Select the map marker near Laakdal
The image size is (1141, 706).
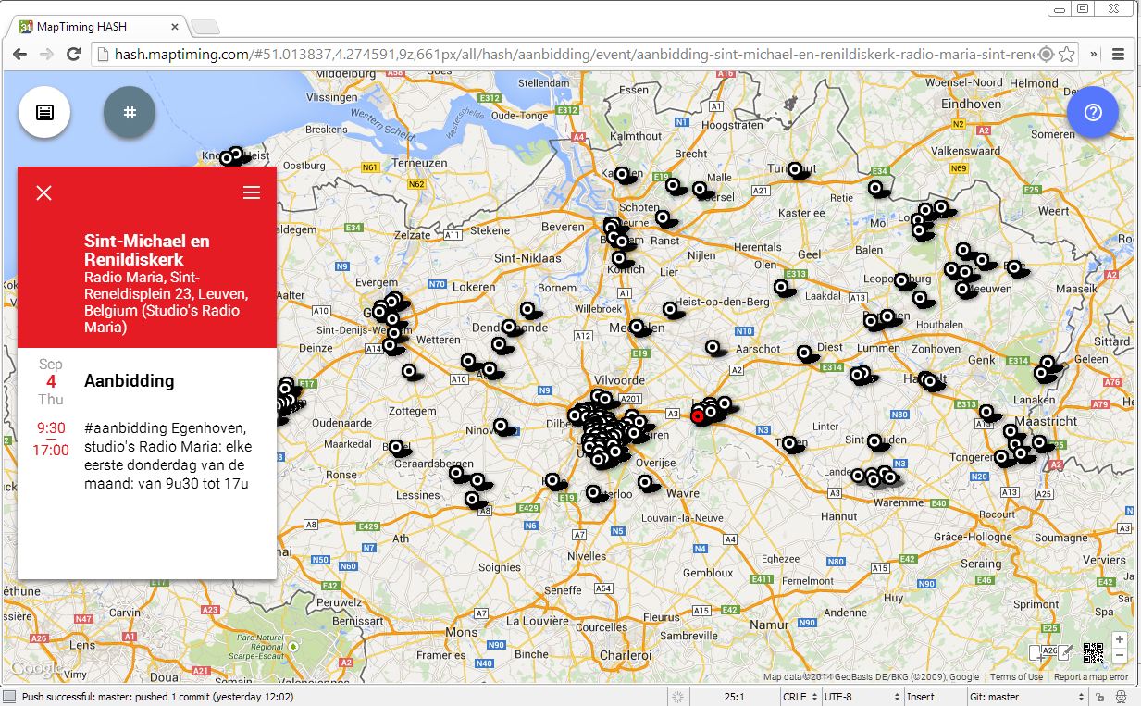click(x=782, y=288)
